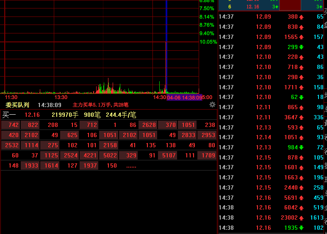Expand the order queue via the ellipsis
The width and height of the screenshot is (327, 234).
pos(131,166)
